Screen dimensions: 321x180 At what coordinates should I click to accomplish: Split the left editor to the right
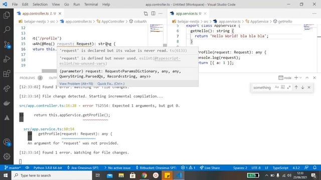153,13
